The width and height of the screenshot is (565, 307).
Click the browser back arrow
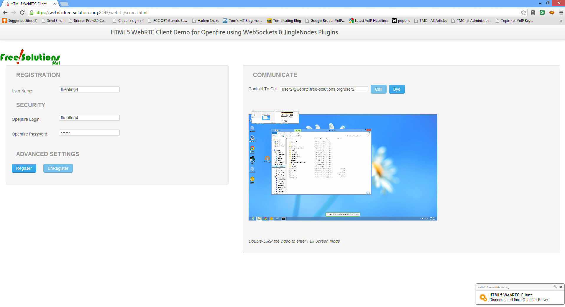tap(5, 12)
